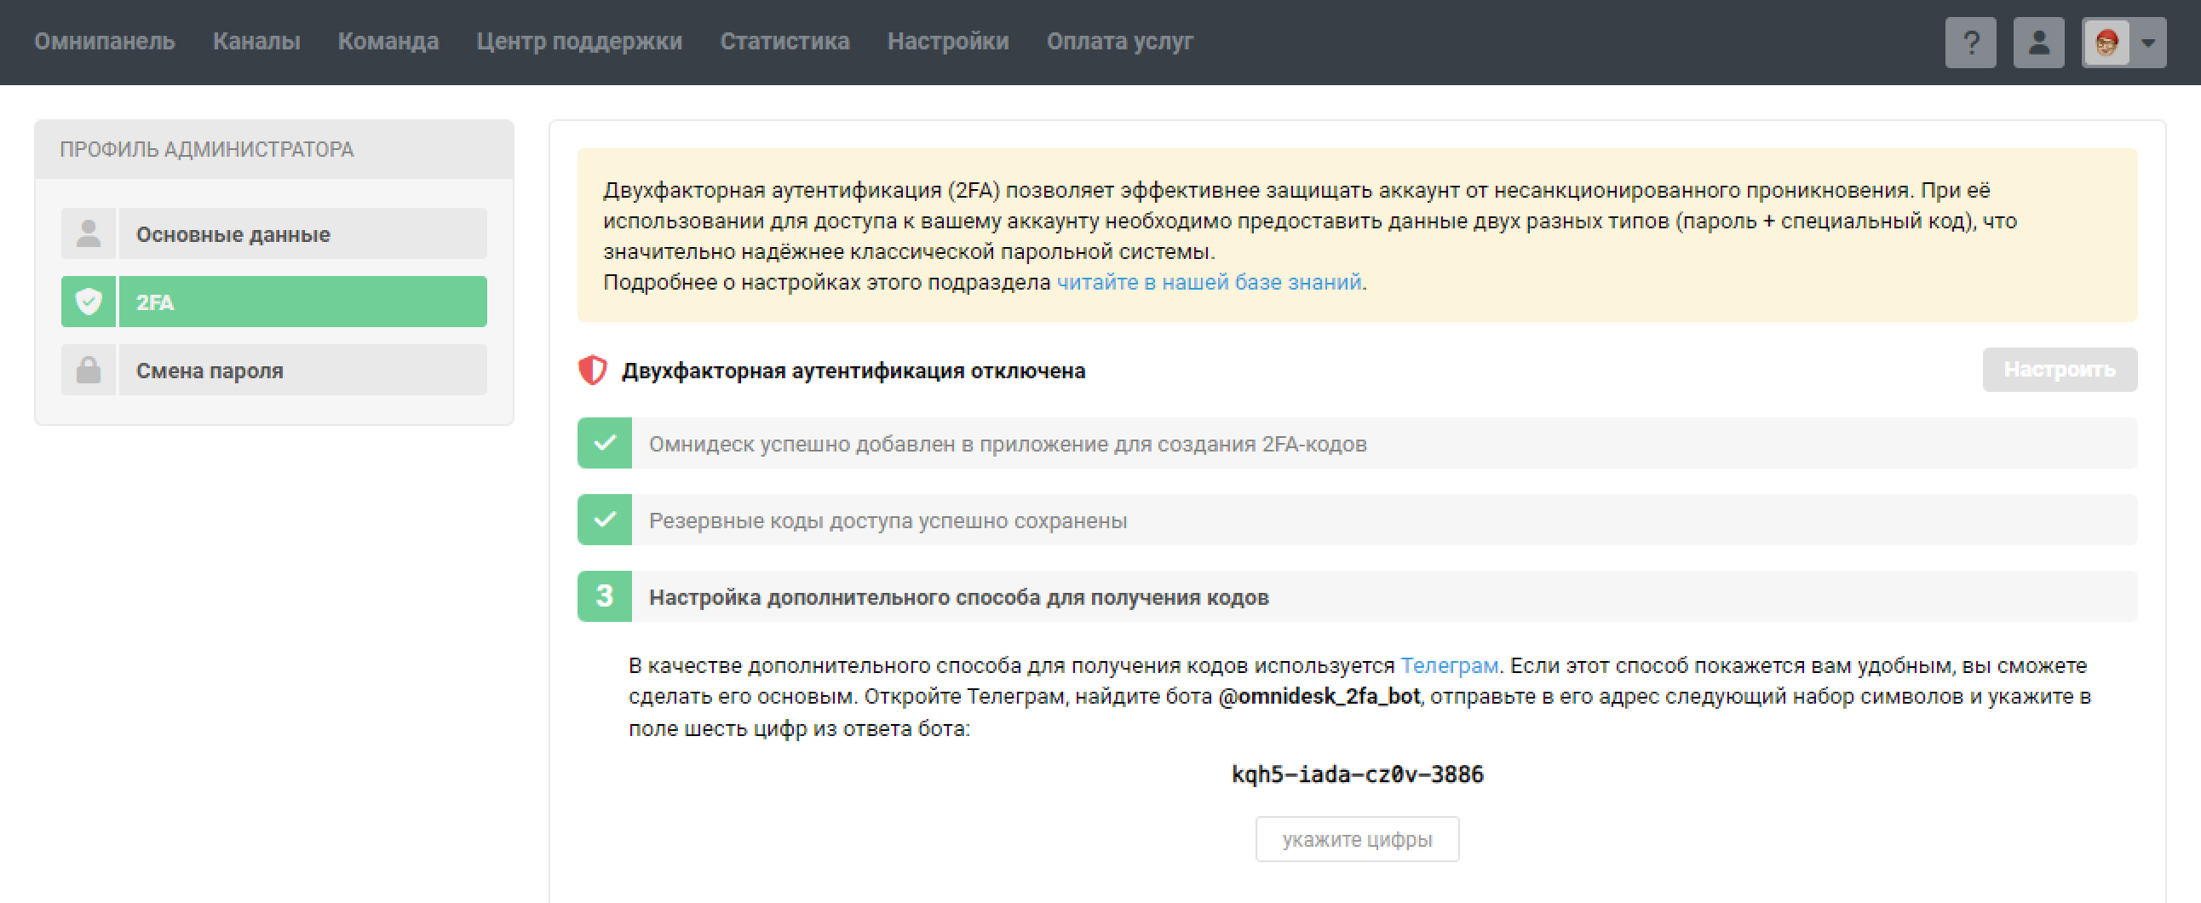Open the Центр поддержки menu
Viewport: 2201px width, 903px height.
click(579, 41)
